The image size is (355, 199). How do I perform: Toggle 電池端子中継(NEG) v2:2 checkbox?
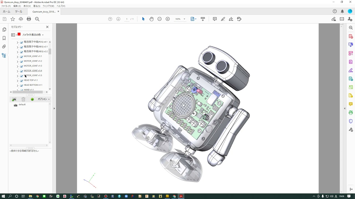pyautogui.click(x=21, y=52)
